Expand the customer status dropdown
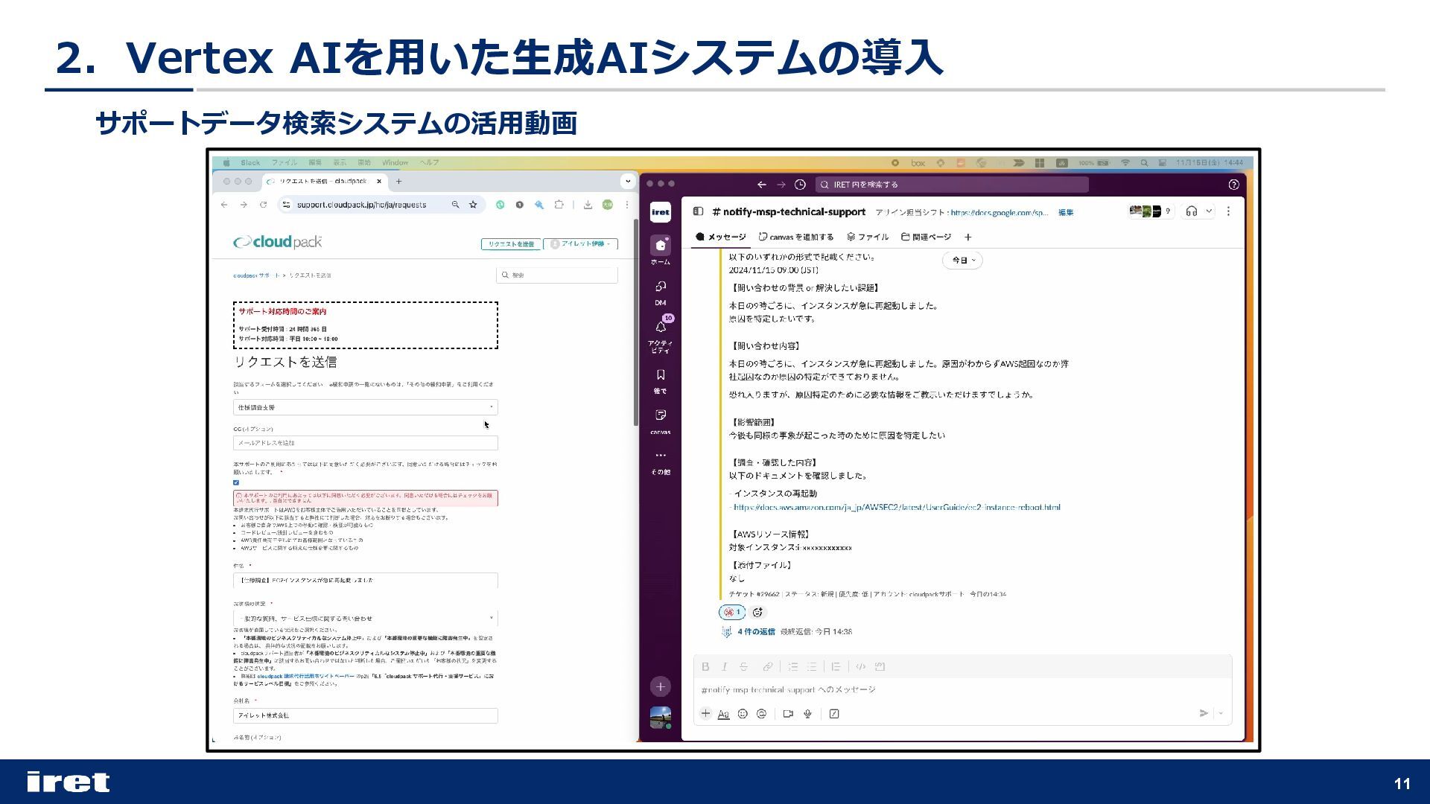1430x804 pixels. click(x=365, y=618)
